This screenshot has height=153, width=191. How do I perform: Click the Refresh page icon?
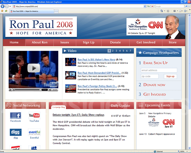[148, 6]
